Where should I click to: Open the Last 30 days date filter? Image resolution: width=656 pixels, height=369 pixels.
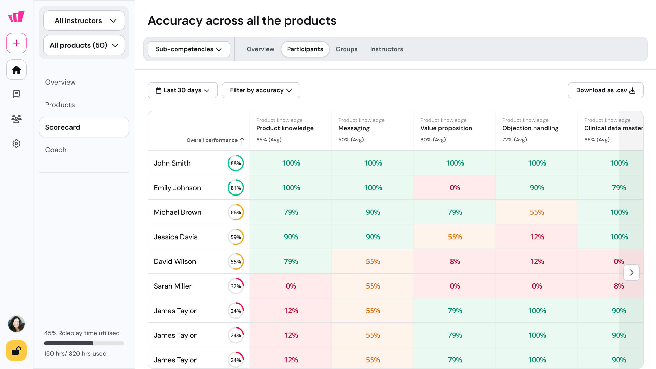tap(182, 90)
